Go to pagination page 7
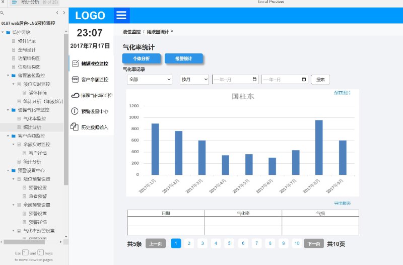This screenshot has width=403, height=265. click(256, 243)
